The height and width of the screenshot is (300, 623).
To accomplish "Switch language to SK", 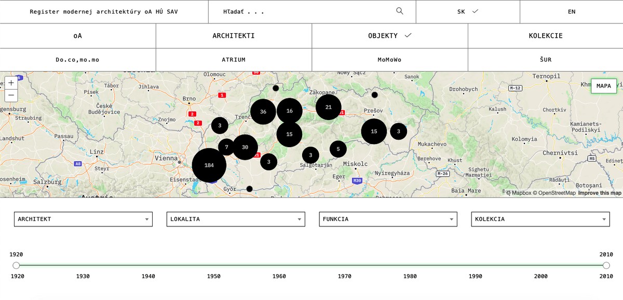I will tap(467, 11).
